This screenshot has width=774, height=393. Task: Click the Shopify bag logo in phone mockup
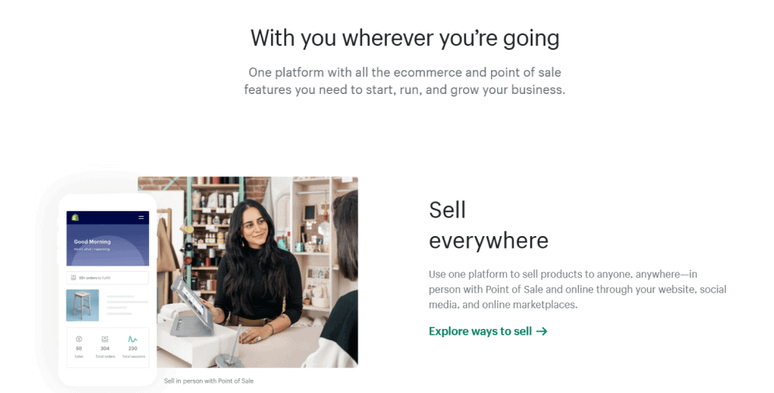75,217
